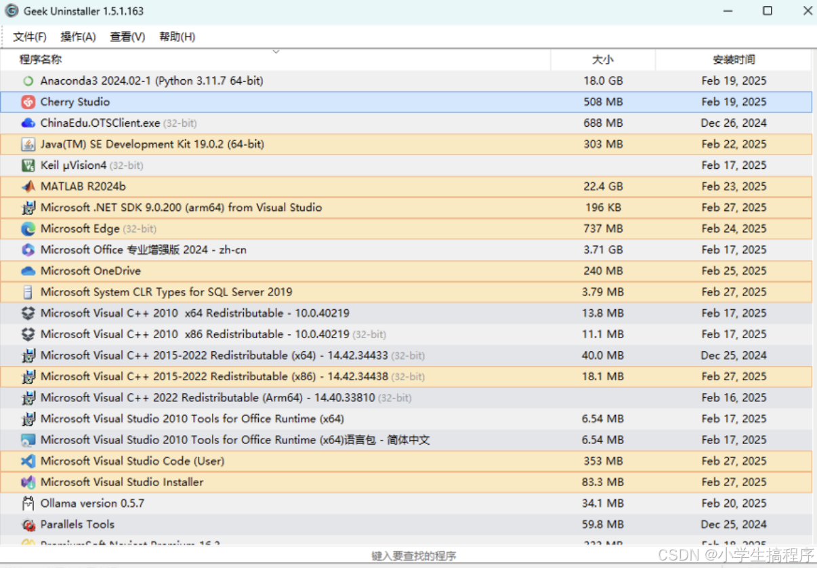
Task: Click the Java SE Development Kit icon
Action: point(28,144)
